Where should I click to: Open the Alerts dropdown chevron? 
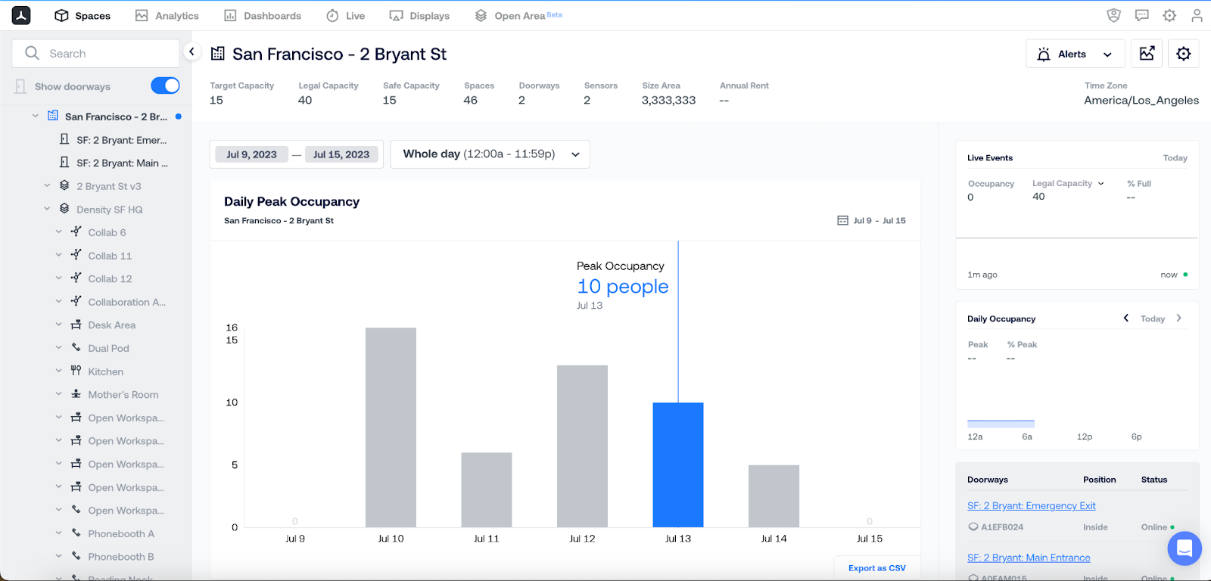pyautogui.click(x=1107, y=54)
